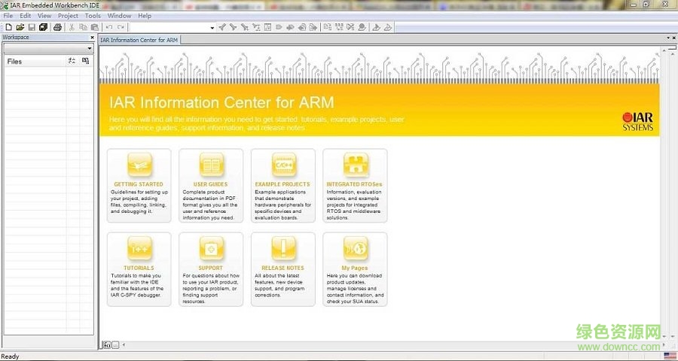Create a new document with the New icon
The width and height of the screenshot is (678, 361).
tap(8, 27)
